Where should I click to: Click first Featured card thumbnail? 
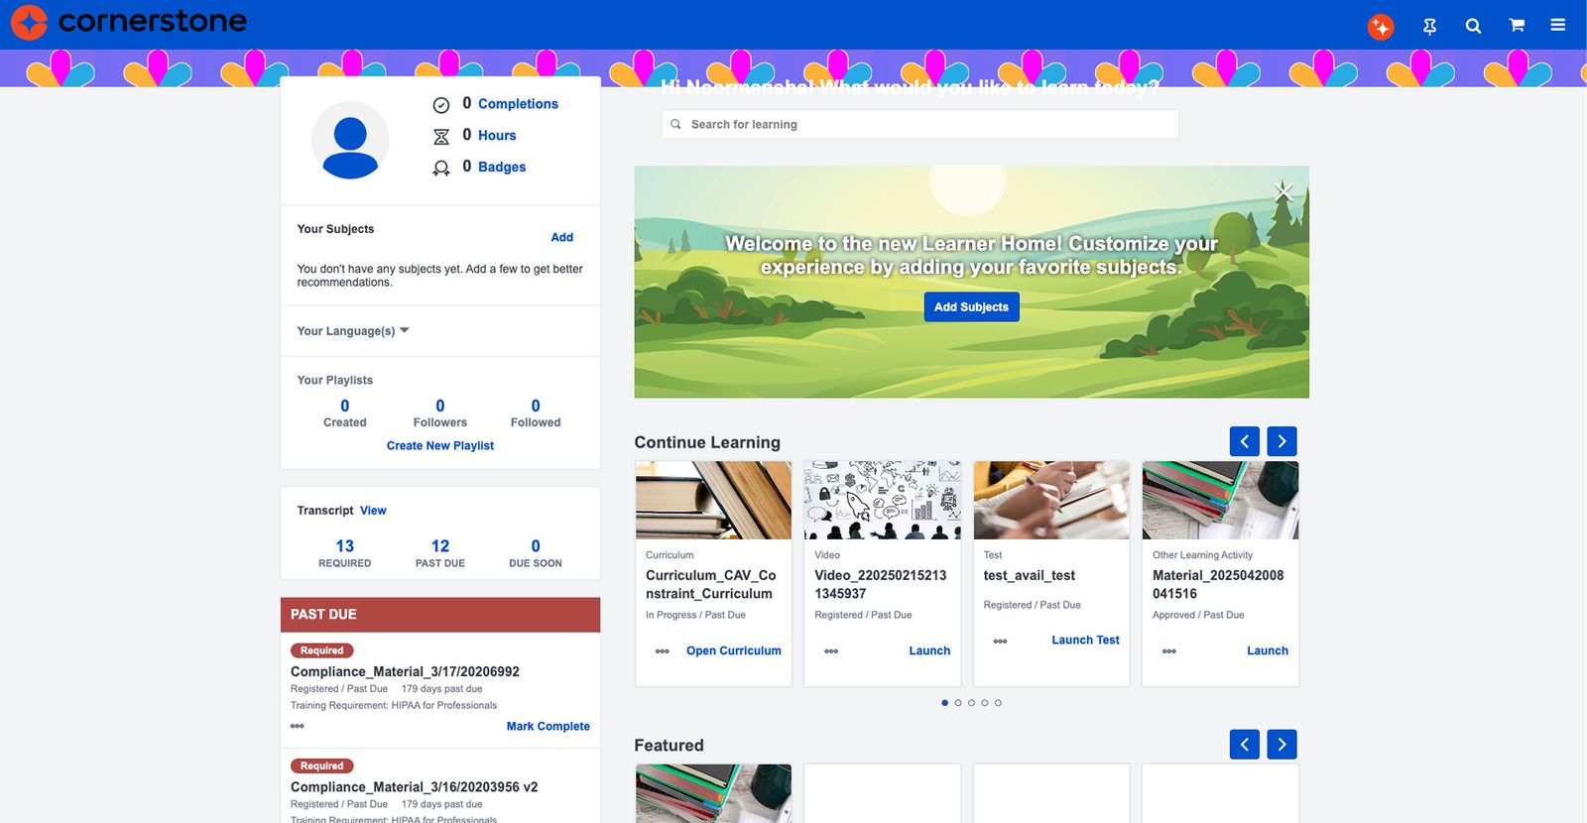click(713, 793)
